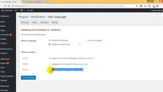Open the Setup tab

(x=34, y=22)
